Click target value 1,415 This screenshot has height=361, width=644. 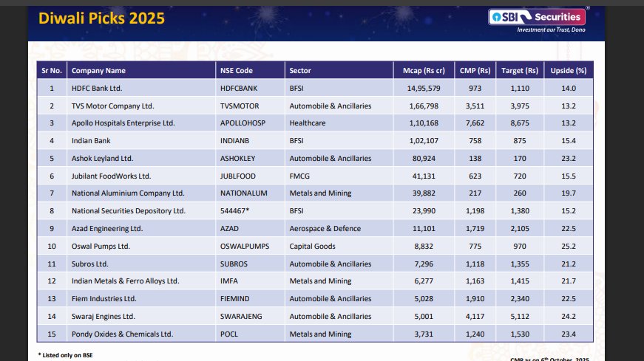(520, 281)
